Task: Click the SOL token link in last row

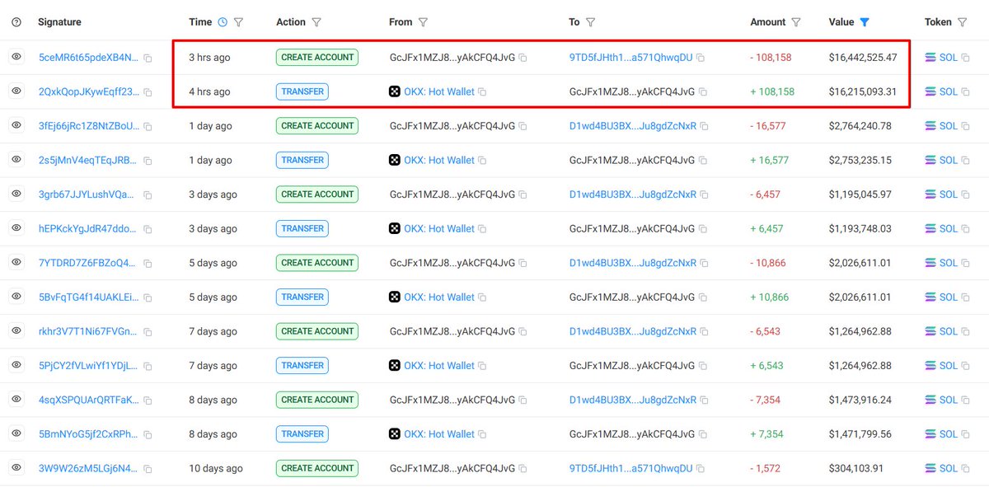Action: [948, 468]
